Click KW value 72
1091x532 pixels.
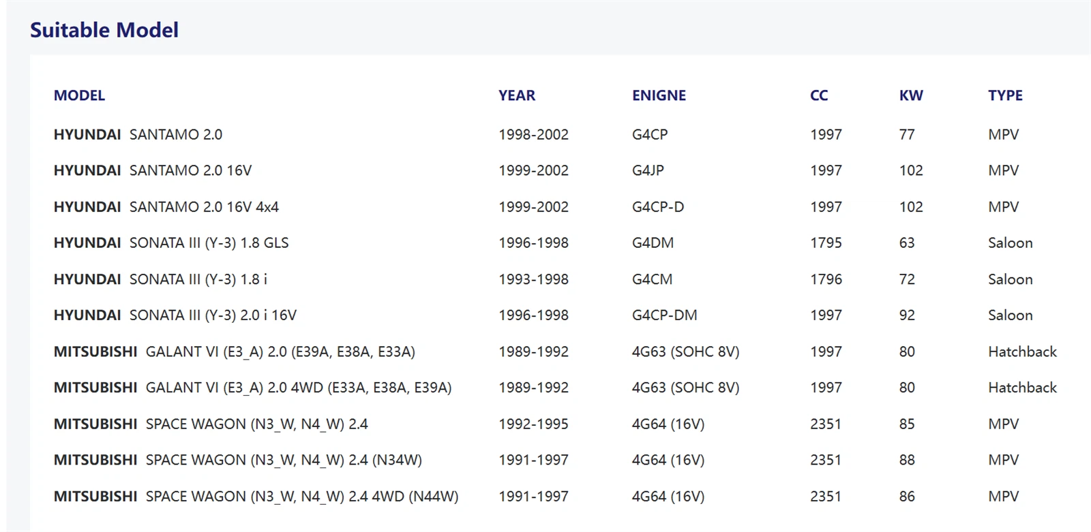(x=907, y=279)
